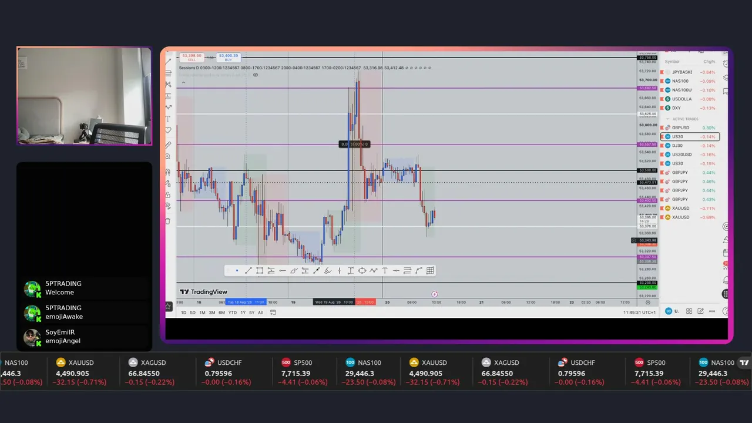752x423 pixels.
Task: Click the text tool in left sidebar
Action: pyautogui.click(x=168, y=119)
